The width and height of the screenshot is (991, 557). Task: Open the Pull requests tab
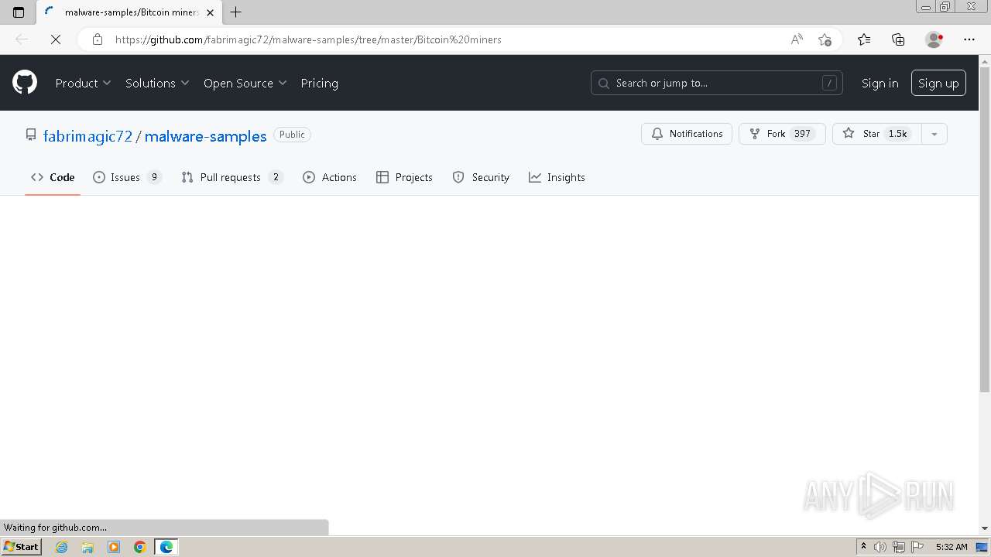[x=232, y=177]
